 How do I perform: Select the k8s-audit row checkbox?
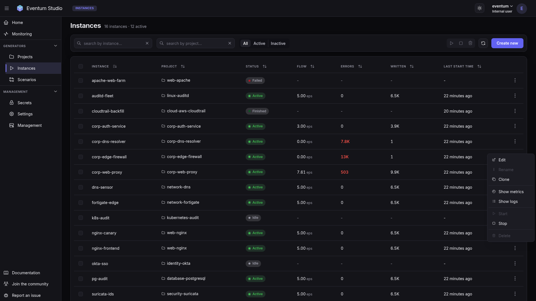tap(81, 218)
